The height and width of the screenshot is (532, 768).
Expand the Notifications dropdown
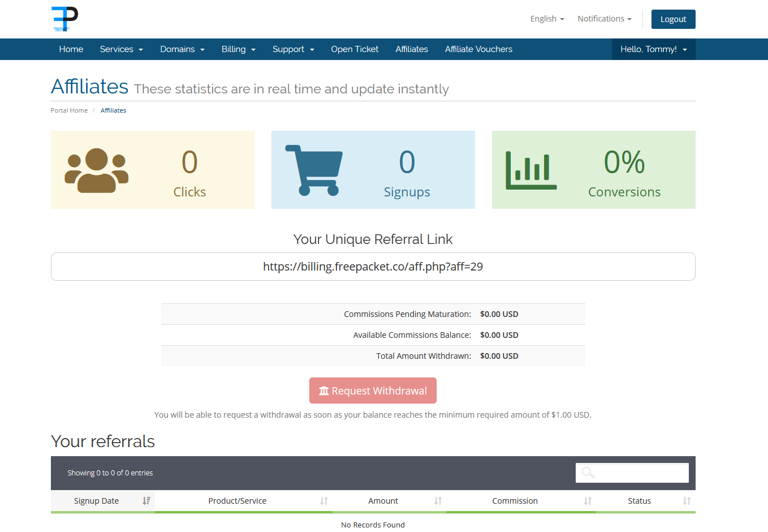(604, 19)
